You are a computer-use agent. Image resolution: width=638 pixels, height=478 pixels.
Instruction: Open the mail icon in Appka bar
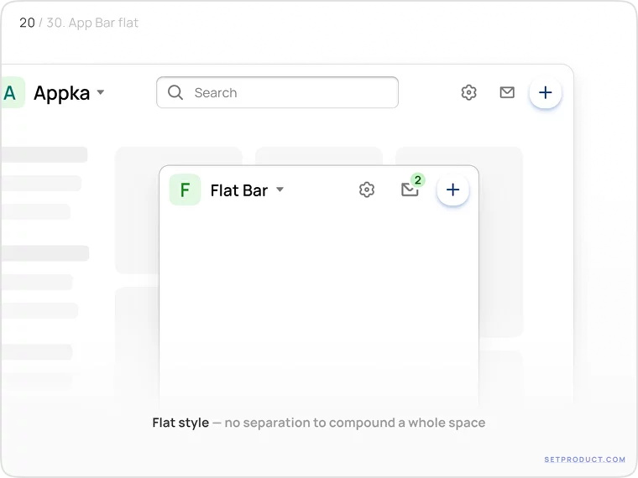pyautogui.click(x=507, y=93)
